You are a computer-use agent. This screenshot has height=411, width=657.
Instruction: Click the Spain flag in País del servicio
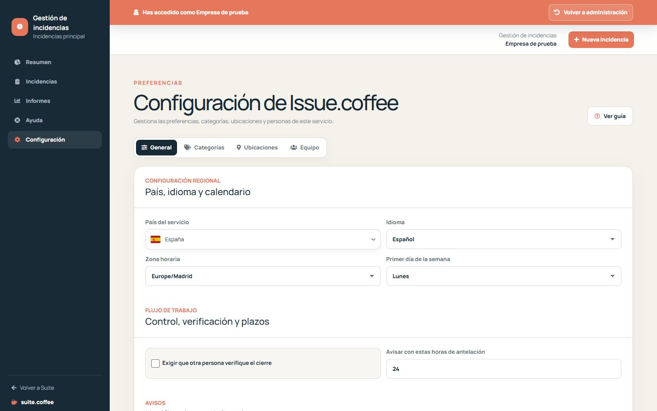pyautogui.click(x=156, y=239)
